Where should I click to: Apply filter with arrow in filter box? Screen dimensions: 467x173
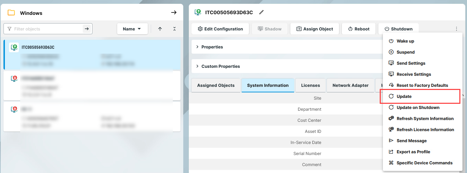click(x=87, y=29)
